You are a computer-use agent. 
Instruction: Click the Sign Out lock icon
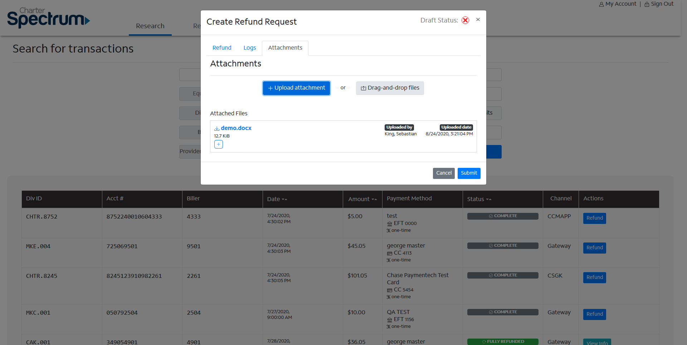click(647, 4)
